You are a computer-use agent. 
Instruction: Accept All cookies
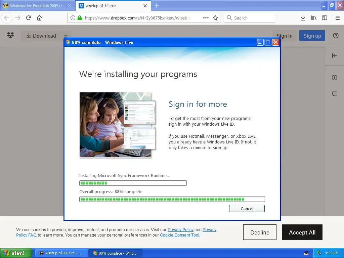[302, 232]
